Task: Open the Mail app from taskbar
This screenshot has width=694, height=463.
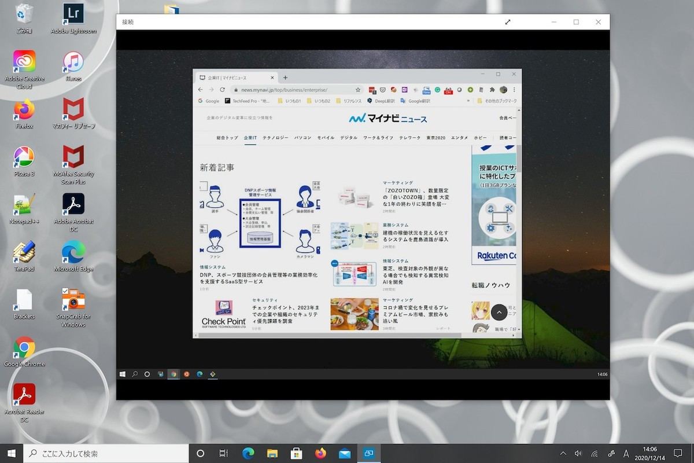Action: (345, 453)
